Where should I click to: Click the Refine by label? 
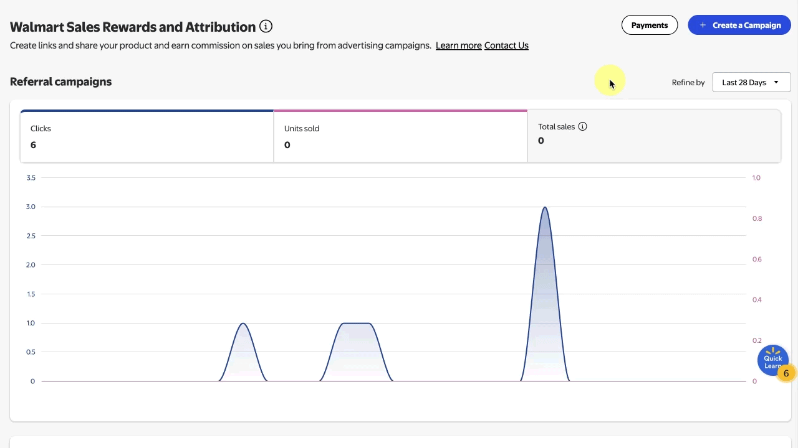688,82
